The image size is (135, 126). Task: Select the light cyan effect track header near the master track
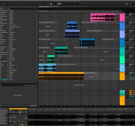click(122, 91)
